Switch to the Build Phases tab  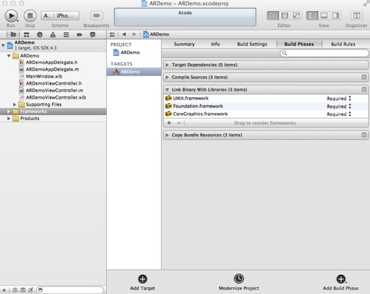coord(299,44)
